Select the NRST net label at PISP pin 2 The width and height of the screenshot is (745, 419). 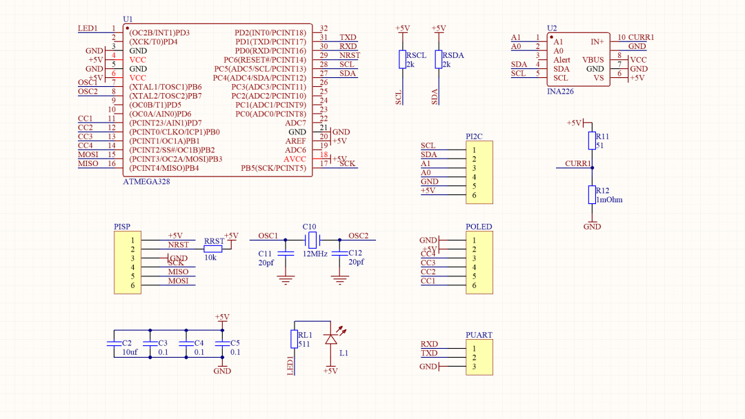(178, 245)
